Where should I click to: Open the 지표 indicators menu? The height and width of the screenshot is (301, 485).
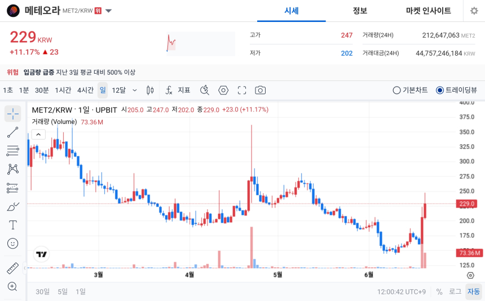tap(178, 90)
